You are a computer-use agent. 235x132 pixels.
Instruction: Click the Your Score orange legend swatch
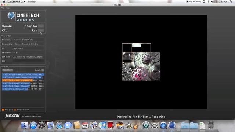pyautogui.click(x=3, y=110)
